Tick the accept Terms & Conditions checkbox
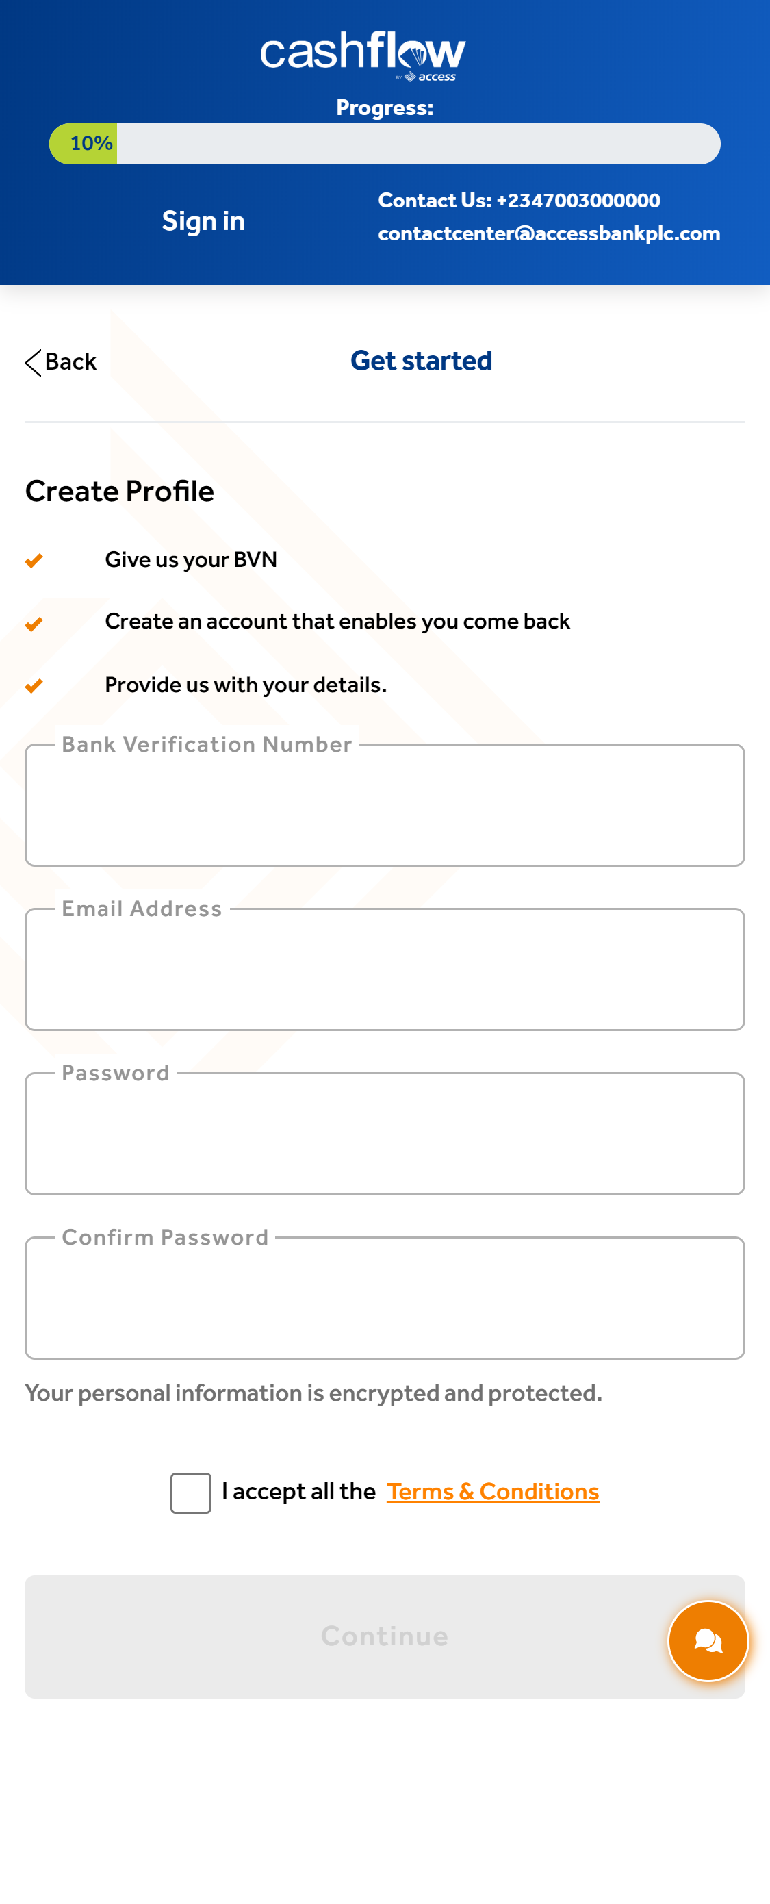The height and width of the screenshot is (1904, 770). tap(191, 1493)
